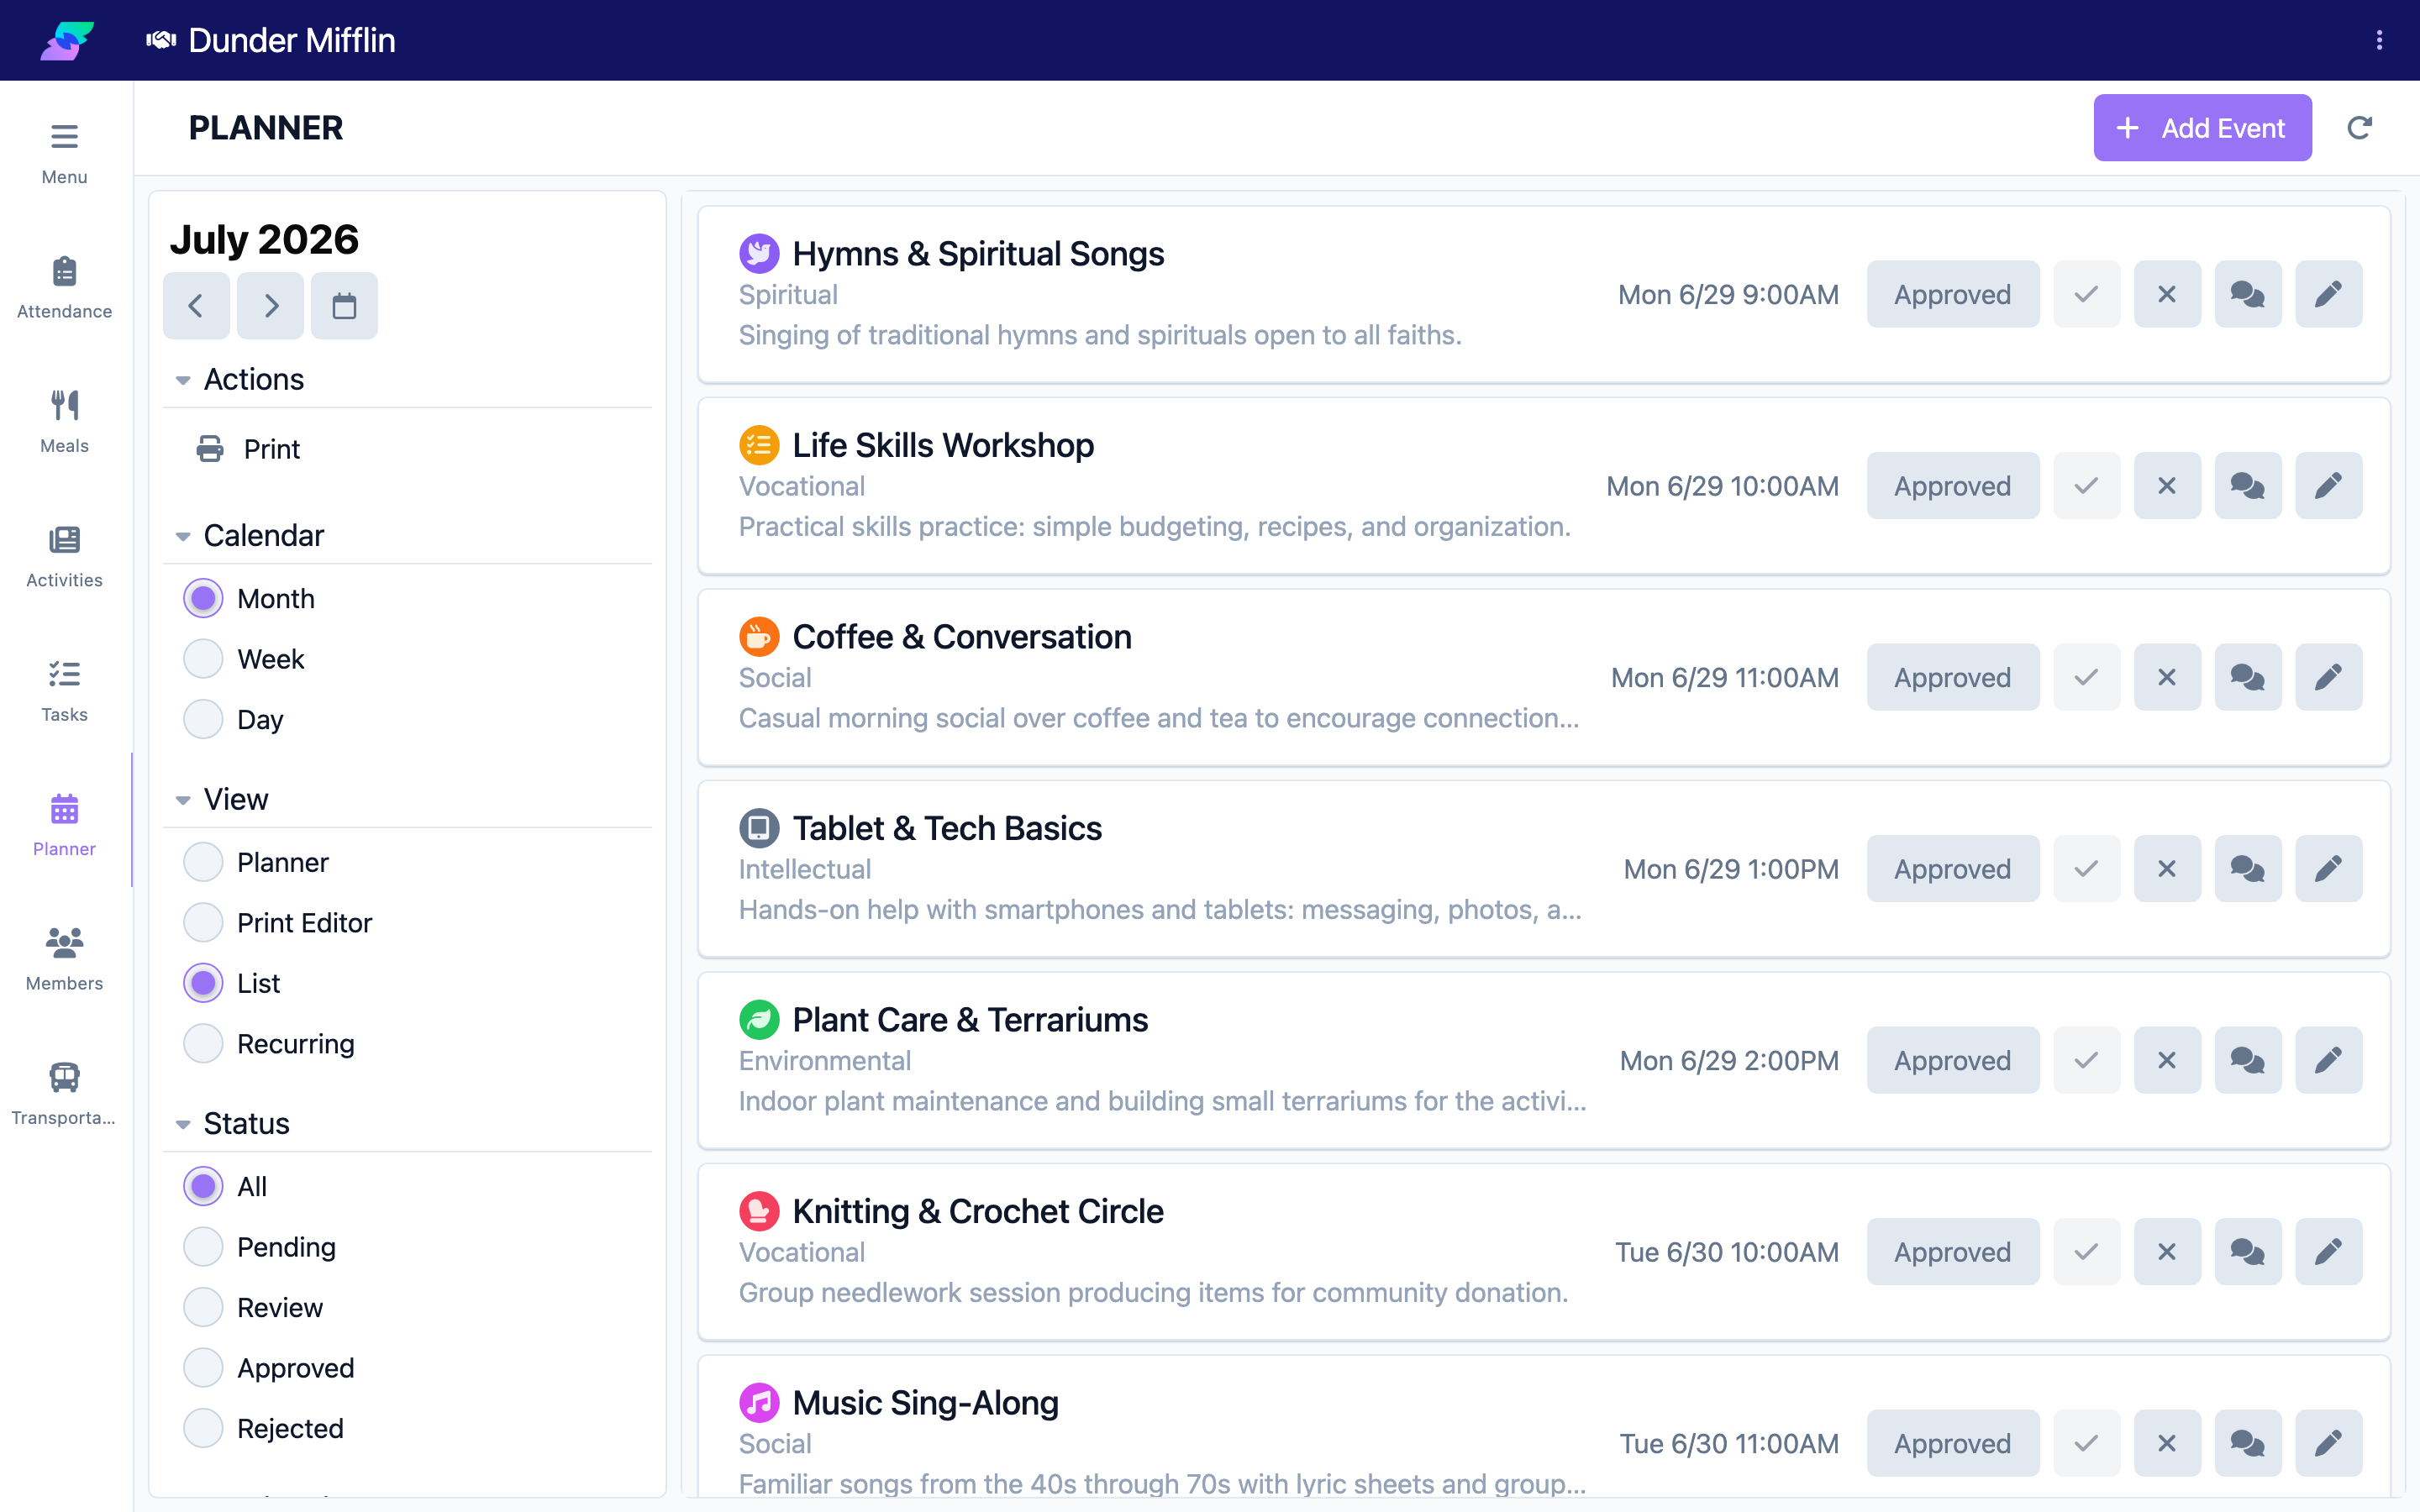The height and width of the screenshot is (1512, 2420).
Task: Filter status to Rejected
Action: coord(203,1428)
